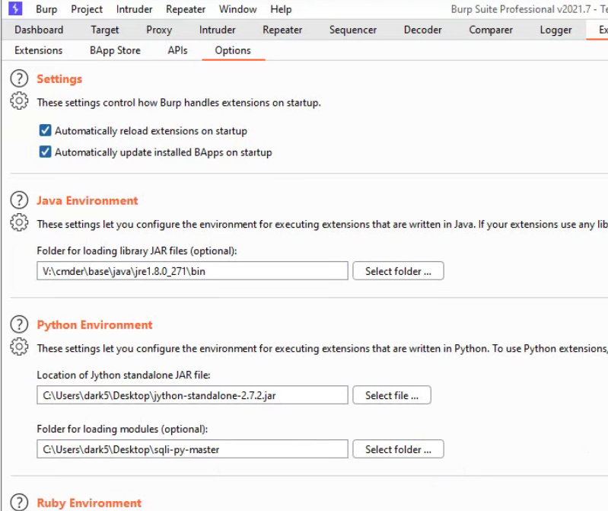Click the Settings heading text
Viewport: 608px width, 511px height.
[59, 78]
